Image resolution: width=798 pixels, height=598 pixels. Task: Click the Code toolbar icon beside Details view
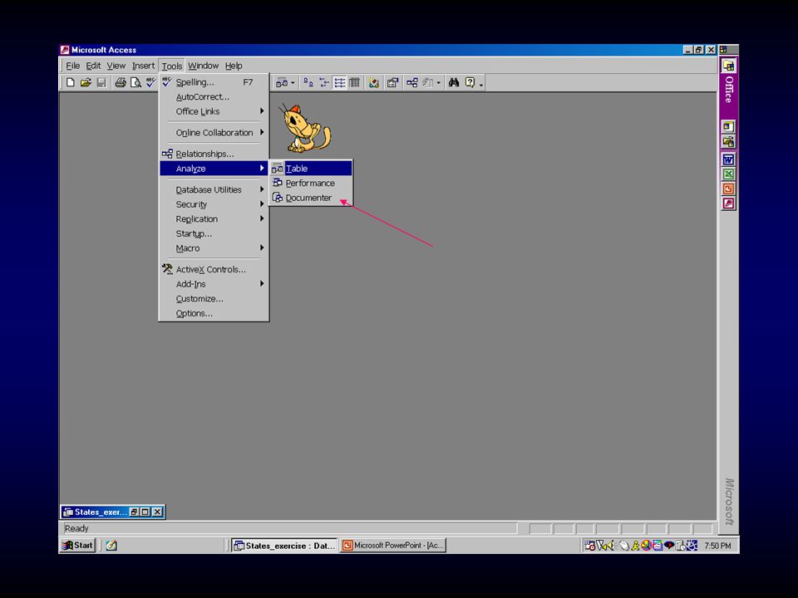tap(374, 82)
